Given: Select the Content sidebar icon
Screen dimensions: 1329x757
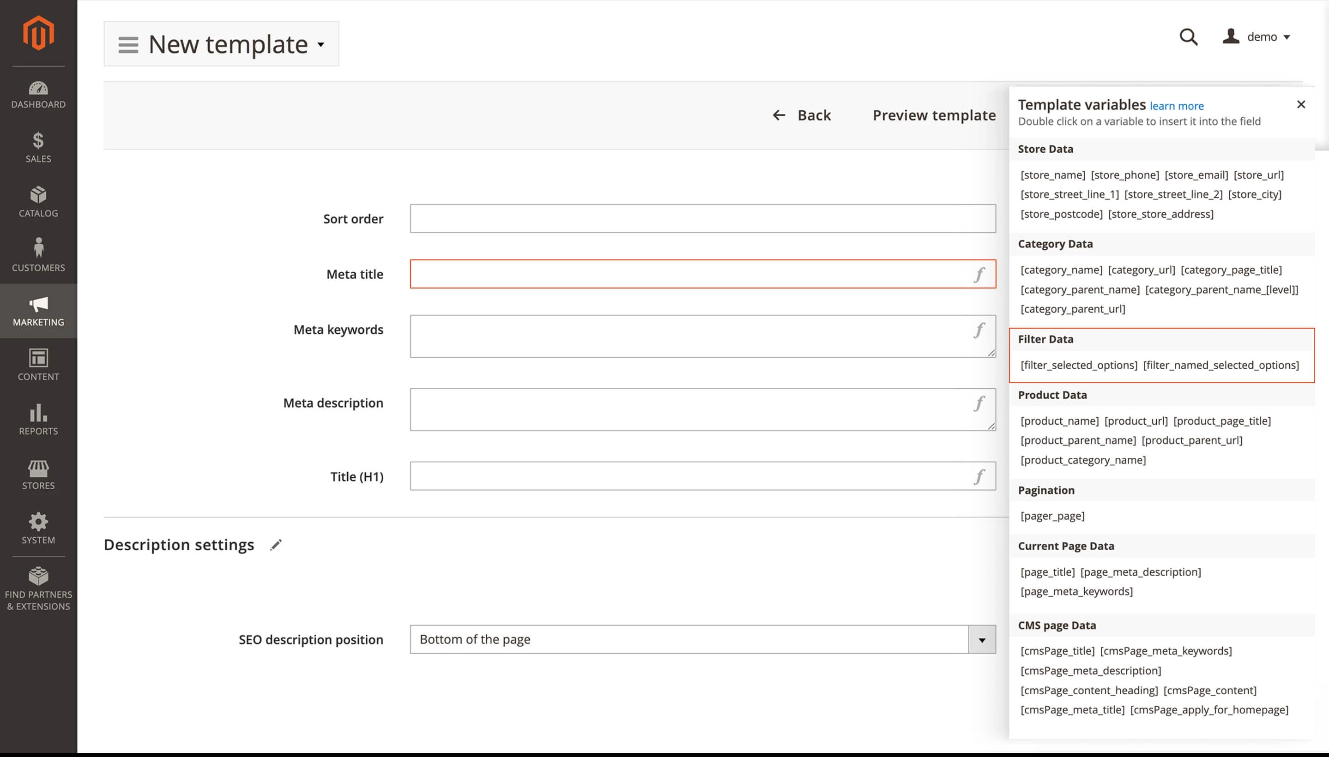Looking at the screenshot, I should tap(38, 365).
